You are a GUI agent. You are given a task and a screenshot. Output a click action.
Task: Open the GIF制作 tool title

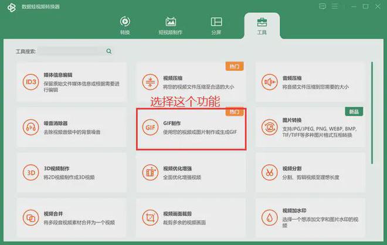(172, 123)
